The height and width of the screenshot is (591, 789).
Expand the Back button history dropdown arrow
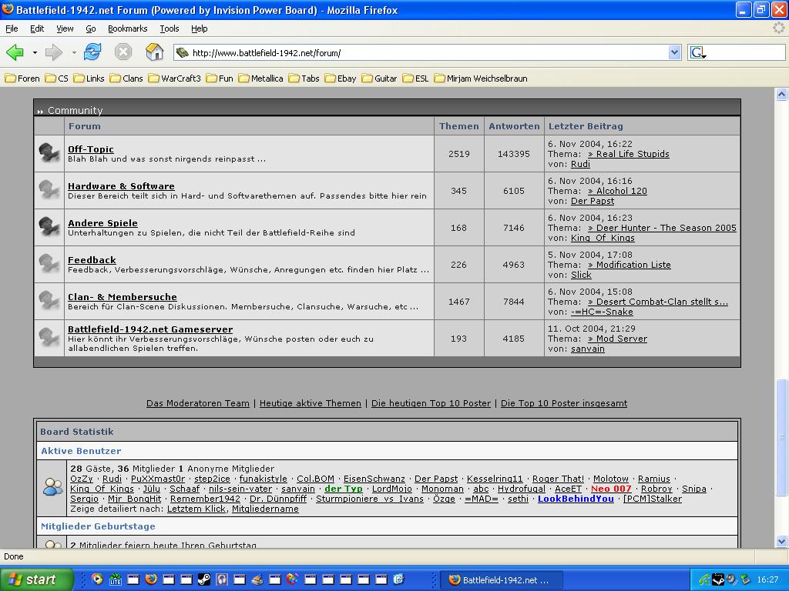tap(35, 52)
